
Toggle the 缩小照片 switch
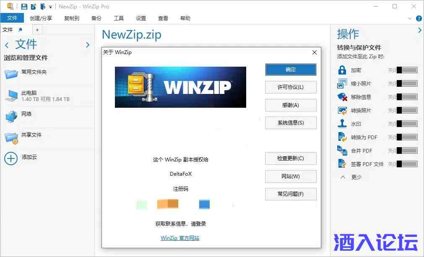pyautogui.click(x=407, y=83)
